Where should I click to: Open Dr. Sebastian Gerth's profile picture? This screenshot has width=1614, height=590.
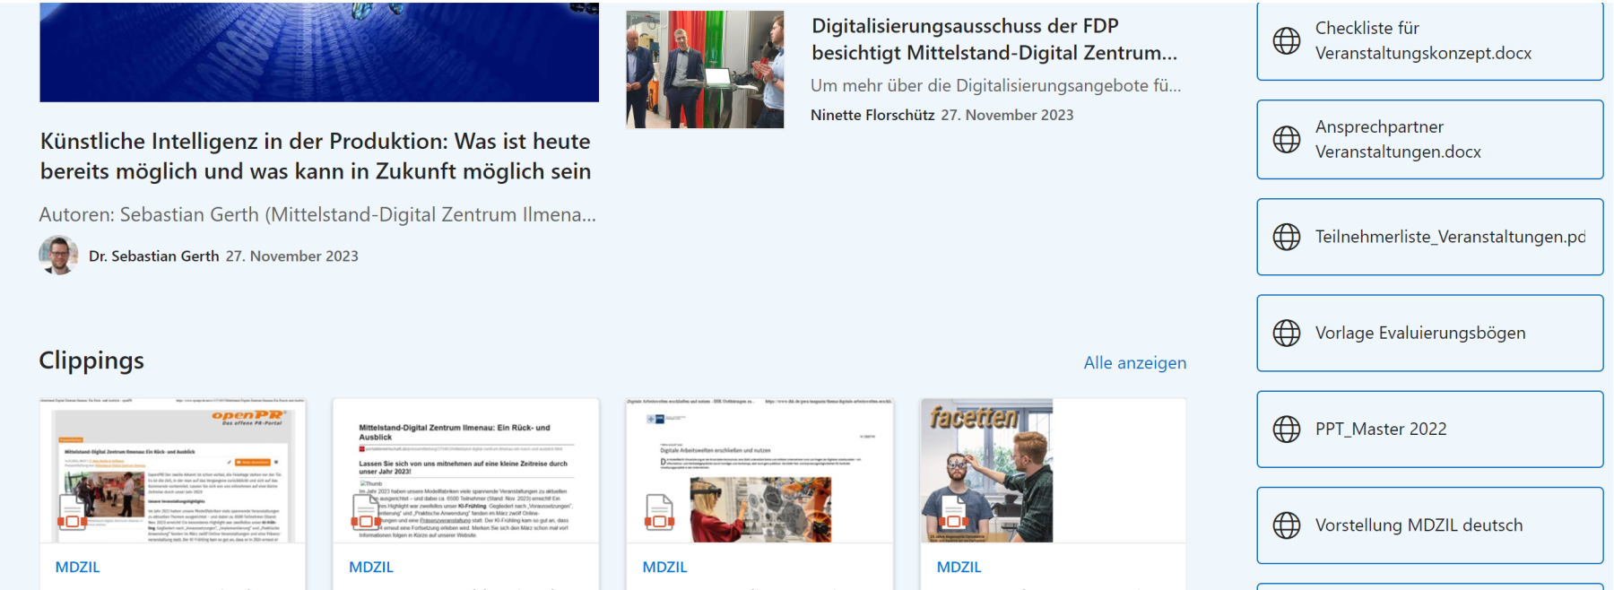(58, 256)
